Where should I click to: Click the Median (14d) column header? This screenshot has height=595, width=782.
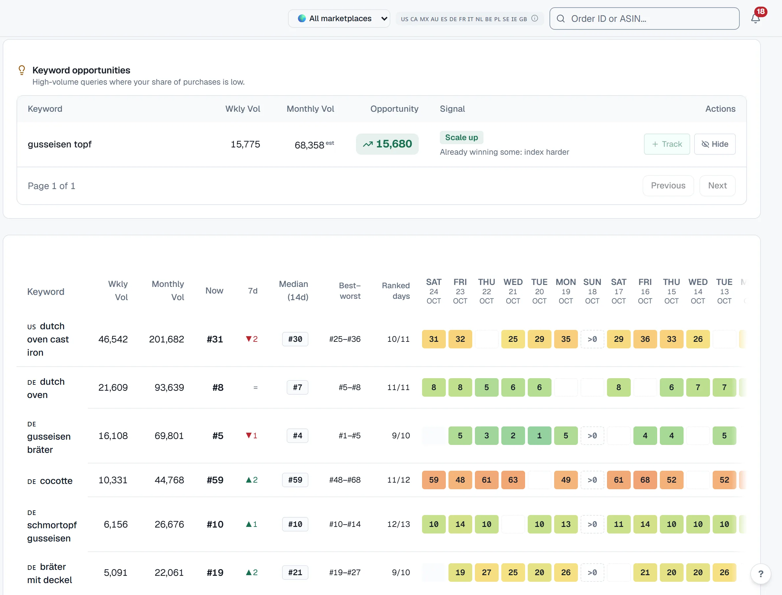293,291
